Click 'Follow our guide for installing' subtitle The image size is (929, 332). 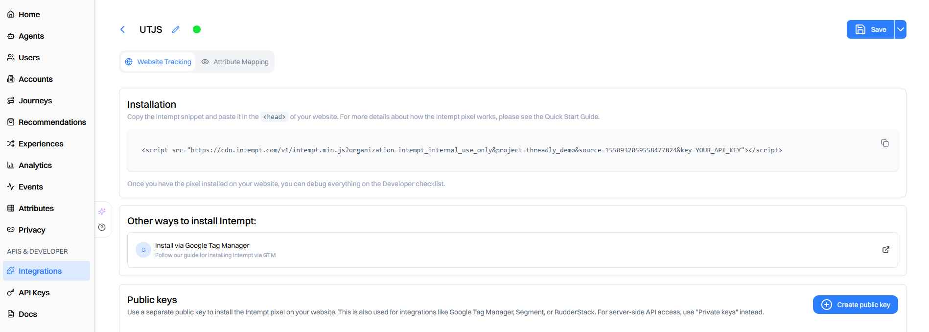click(215, 255)
